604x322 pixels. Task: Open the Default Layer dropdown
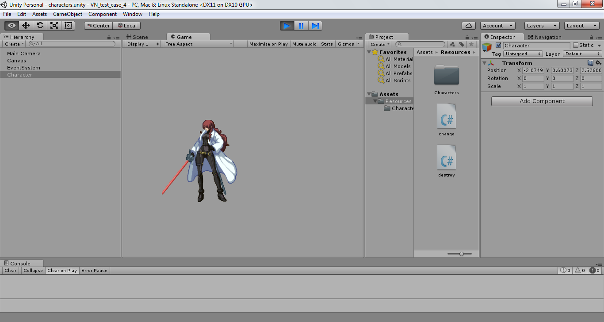point(582,54)
